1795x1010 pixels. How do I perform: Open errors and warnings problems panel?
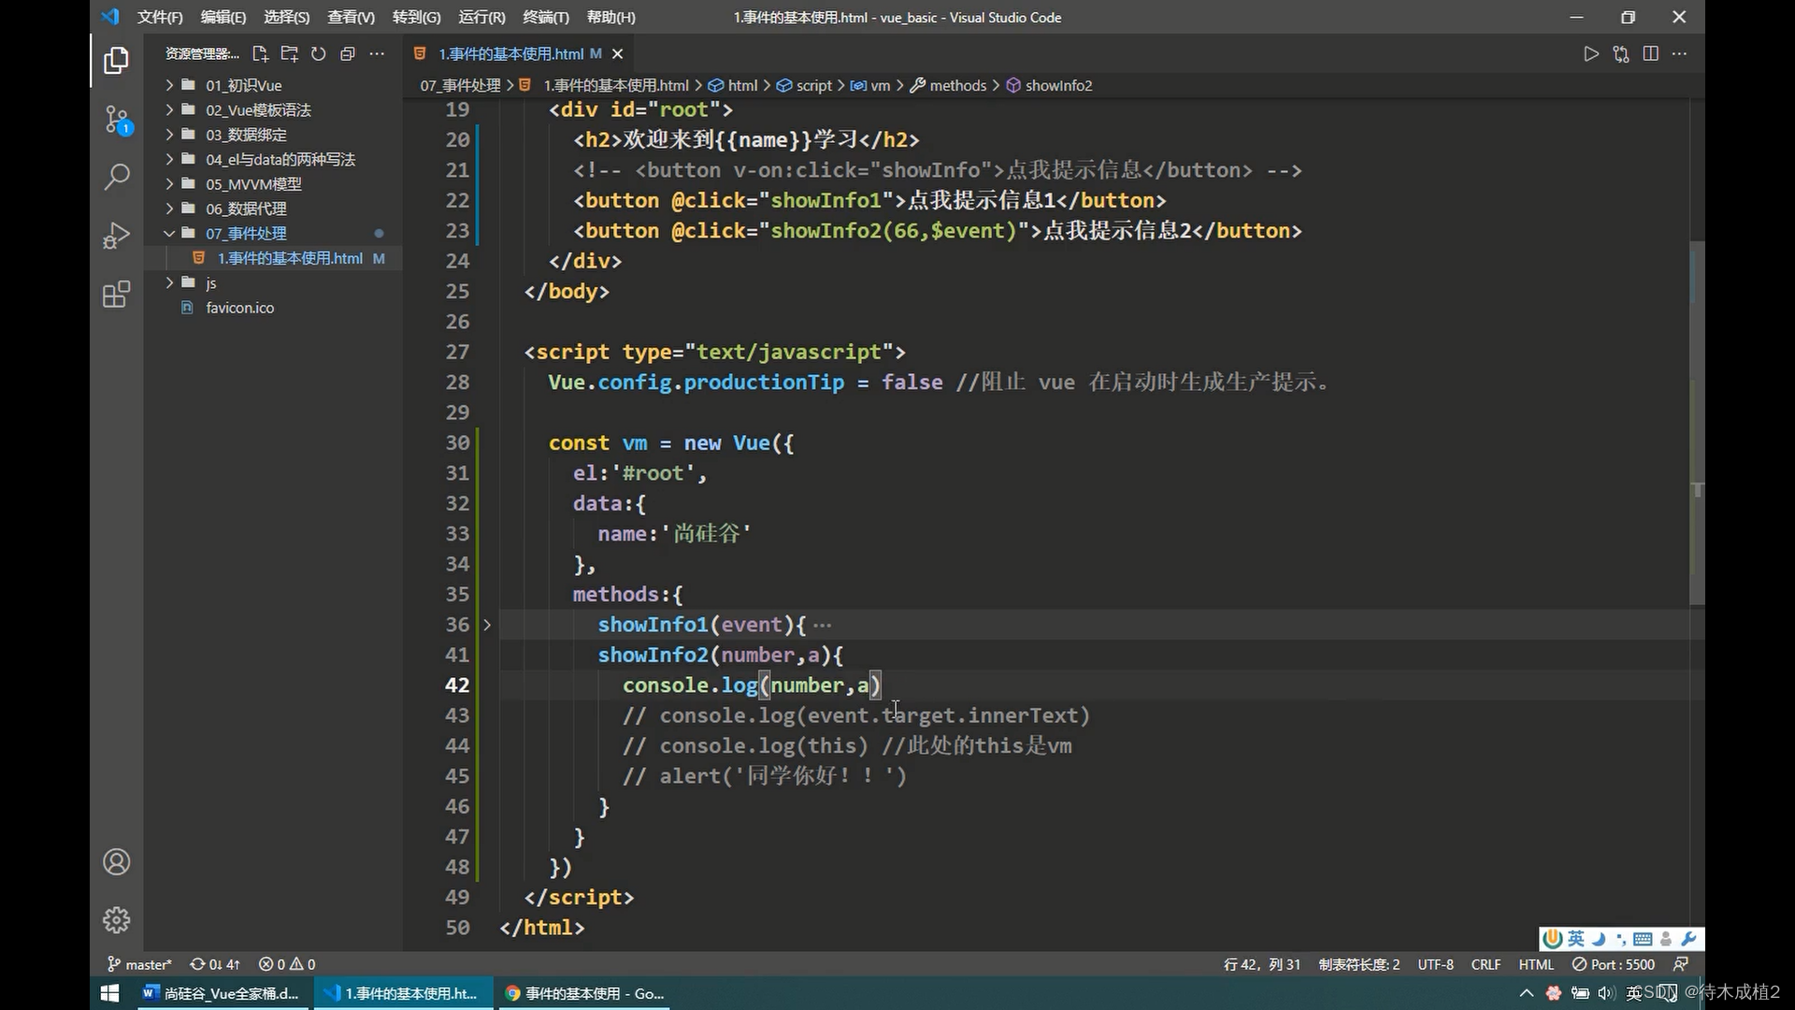click(287, 964)
